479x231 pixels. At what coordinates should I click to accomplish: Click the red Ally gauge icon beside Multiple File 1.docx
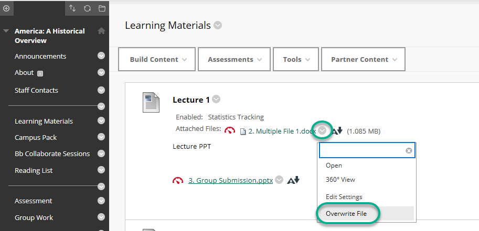(x=230, y=130)
